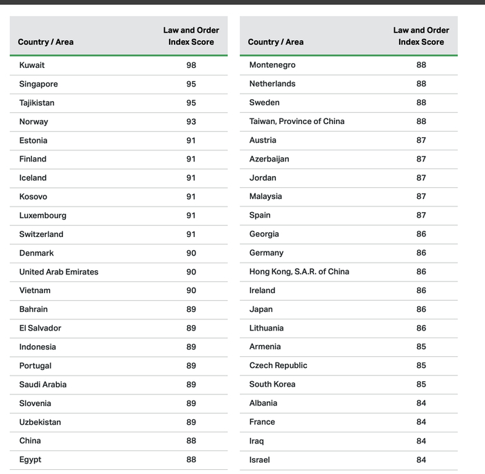
Task: Click Egypt in the left table
Action: tap(30, 459)
